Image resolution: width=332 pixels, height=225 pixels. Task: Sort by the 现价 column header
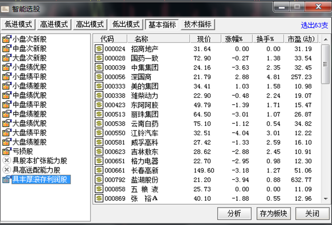[x=205, y=39]
